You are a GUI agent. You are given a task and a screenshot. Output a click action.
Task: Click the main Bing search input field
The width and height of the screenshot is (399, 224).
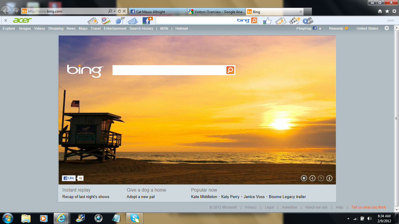click(x=169, y=70)
